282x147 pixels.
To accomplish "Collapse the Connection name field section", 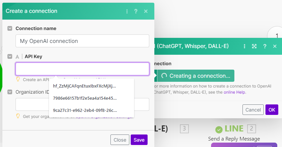I will click(10, 28).
